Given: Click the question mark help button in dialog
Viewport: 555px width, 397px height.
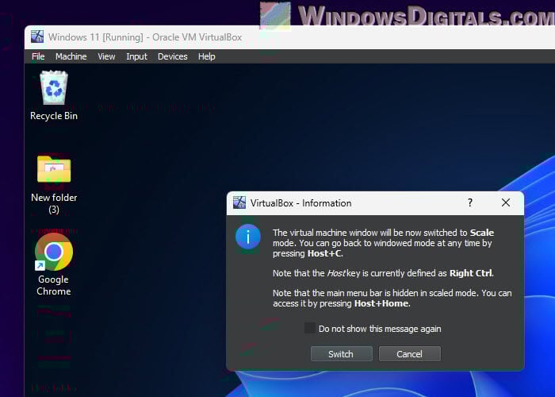Looking at the screenshot, I should click(470, 202).
